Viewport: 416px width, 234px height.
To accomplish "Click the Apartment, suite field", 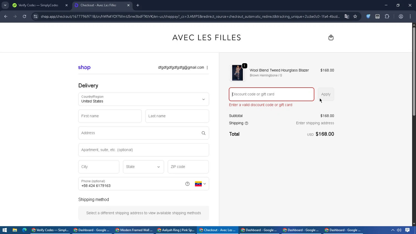I will 143,150.
